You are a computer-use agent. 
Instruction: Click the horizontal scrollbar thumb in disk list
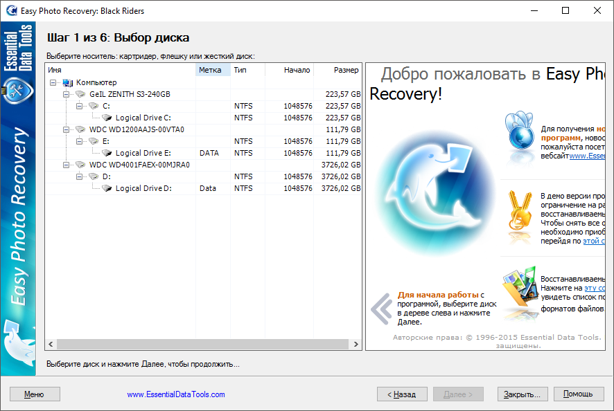pyautogui.click(x=202, y=344)
